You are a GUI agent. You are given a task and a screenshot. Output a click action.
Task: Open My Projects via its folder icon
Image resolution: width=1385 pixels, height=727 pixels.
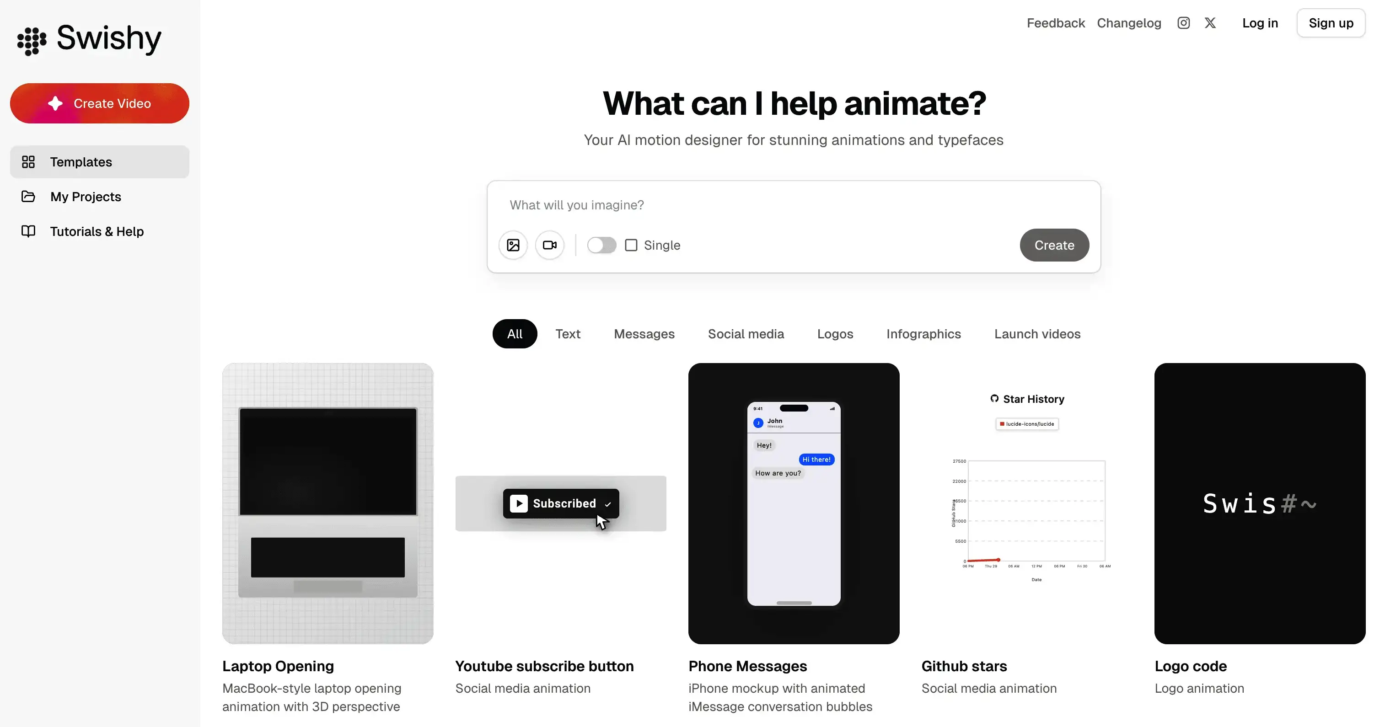coord(28,197)
